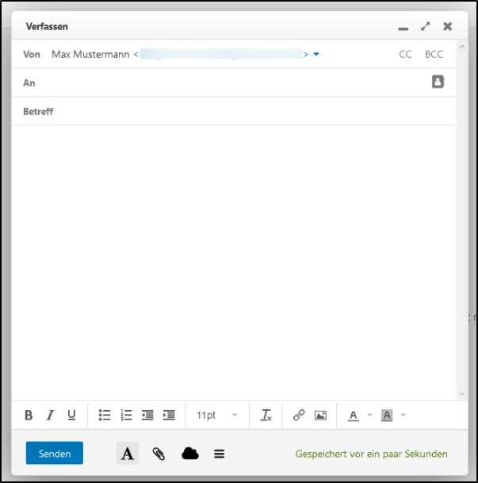The width and height of the screenshot is (478, 483).
Task: Open the background color dropdown arrow
Action: [403, 415]
